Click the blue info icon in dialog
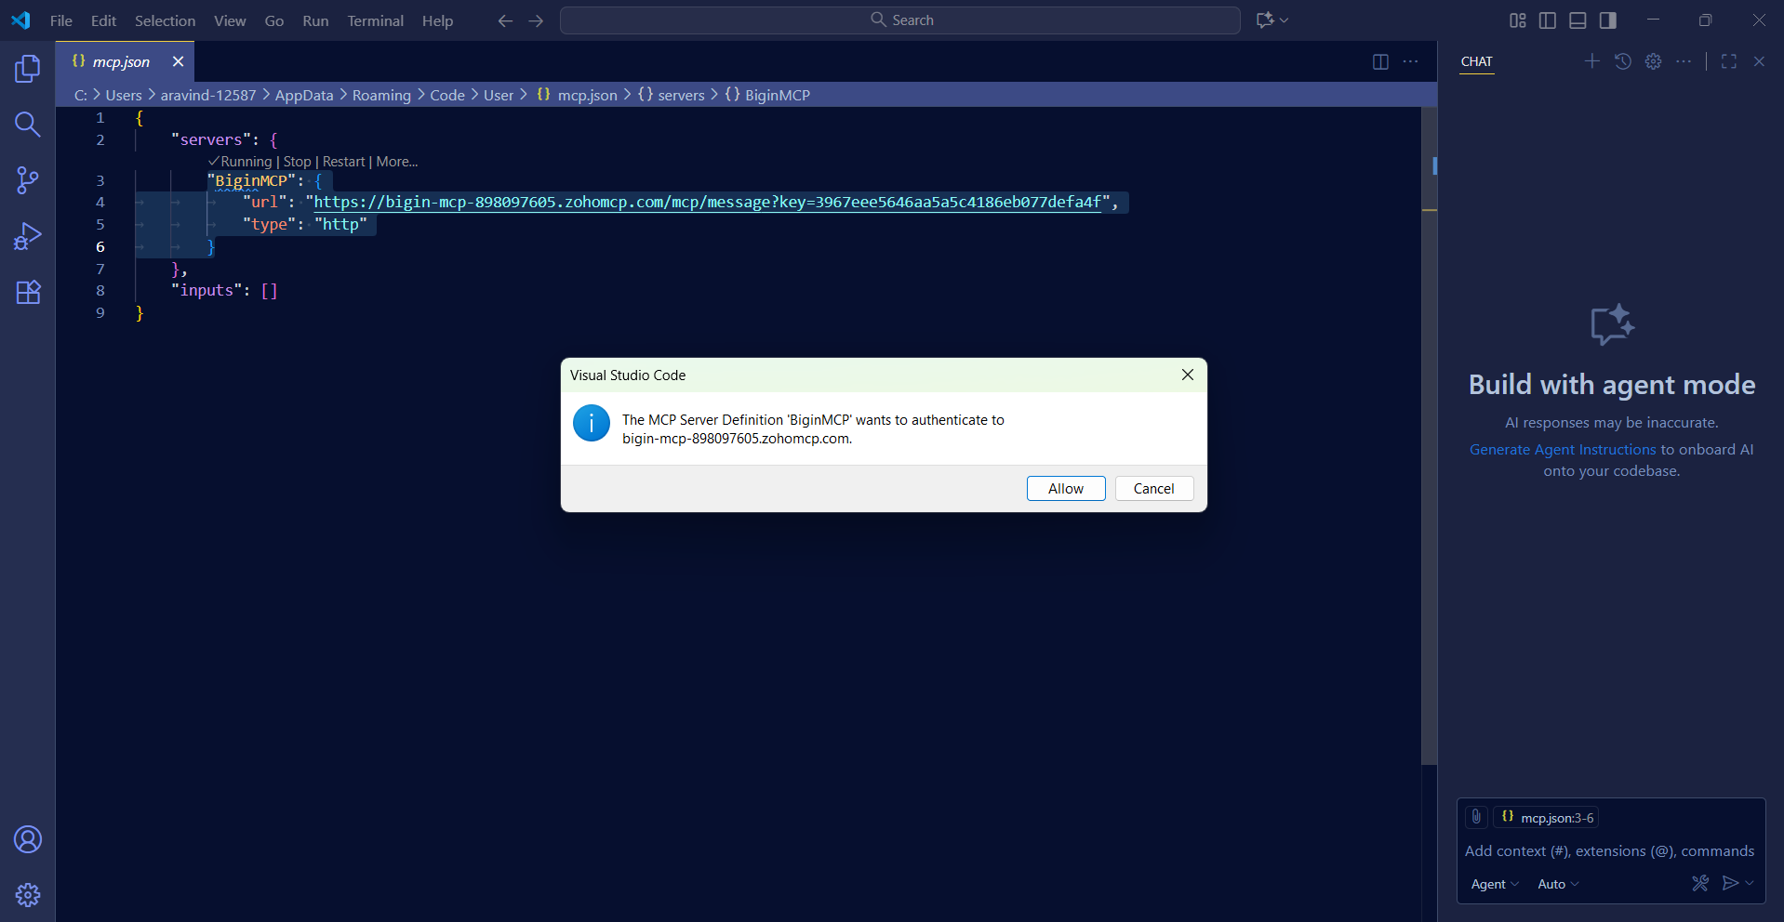The width and height of the screenshot is (1784, 922). coord(592,423)
